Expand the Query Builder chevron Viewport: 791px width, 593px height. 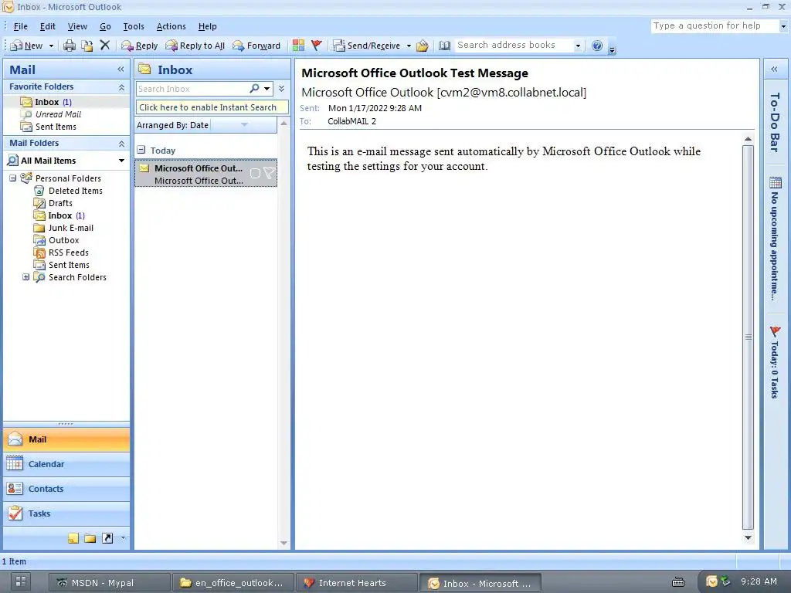click(281, 88)
